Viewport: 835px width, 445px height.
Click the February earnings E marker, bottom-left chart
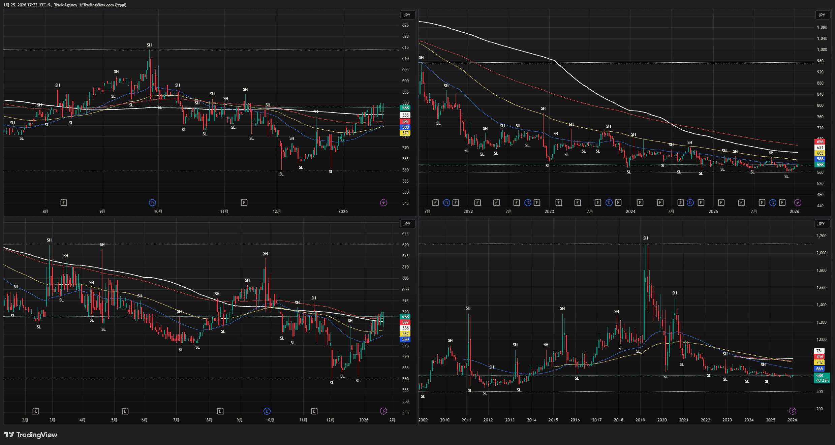click(36, 411)
